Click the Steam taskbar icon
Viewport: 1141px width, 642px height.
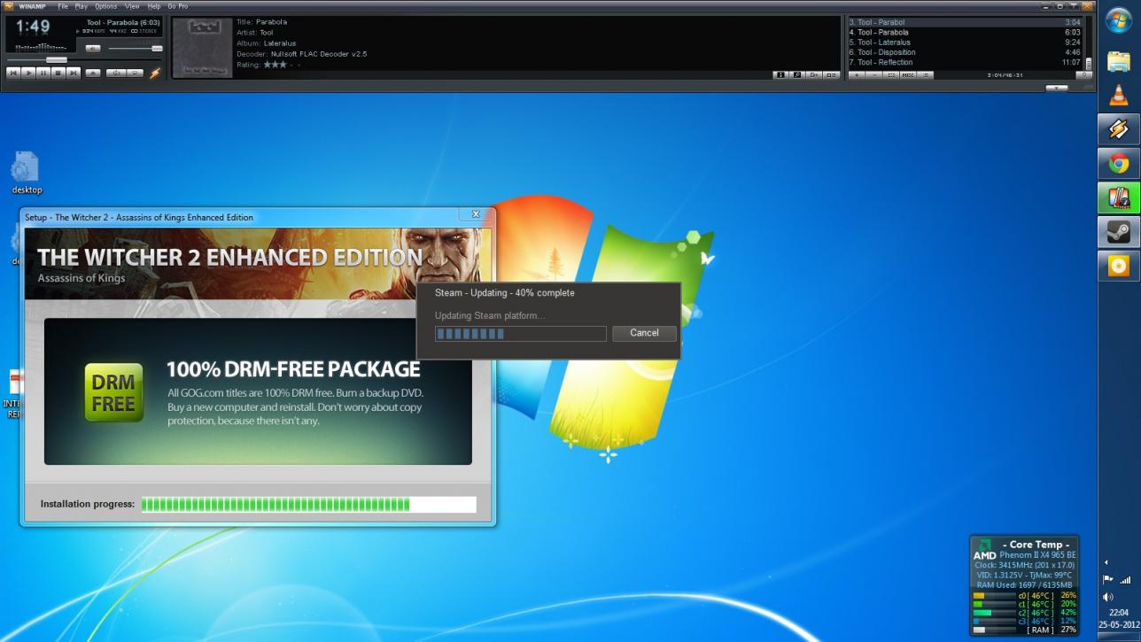(1119, 232)
